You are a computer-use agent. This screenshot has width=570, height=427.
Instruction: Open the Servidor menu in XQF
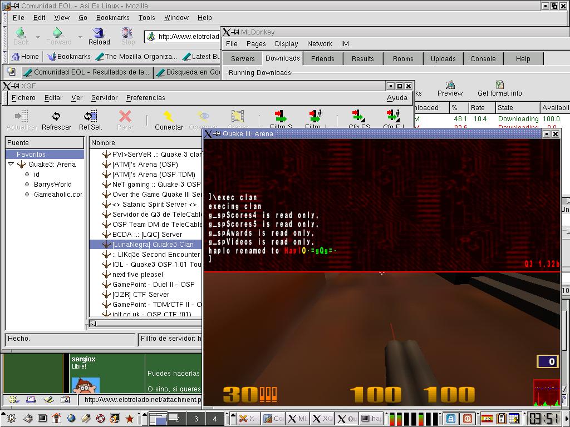click(x=104, y=98)
